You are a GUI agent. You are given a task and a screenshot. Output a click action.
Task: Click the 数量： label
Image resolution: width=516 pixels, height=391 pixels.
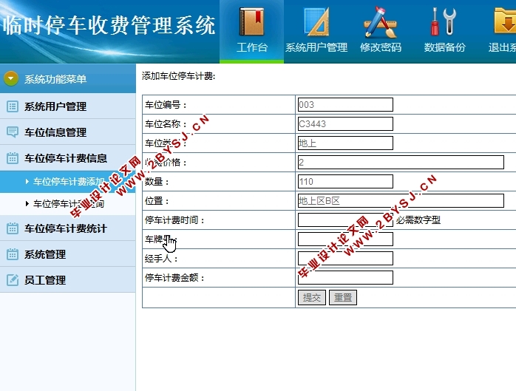(157, 181)
